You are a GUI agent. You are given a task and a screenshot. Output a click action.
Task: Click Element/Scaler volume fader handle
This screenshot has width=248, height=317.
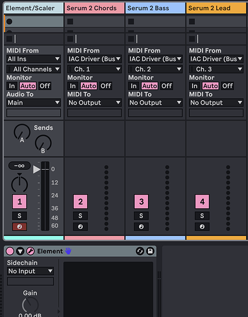click(x=37, y=169)
